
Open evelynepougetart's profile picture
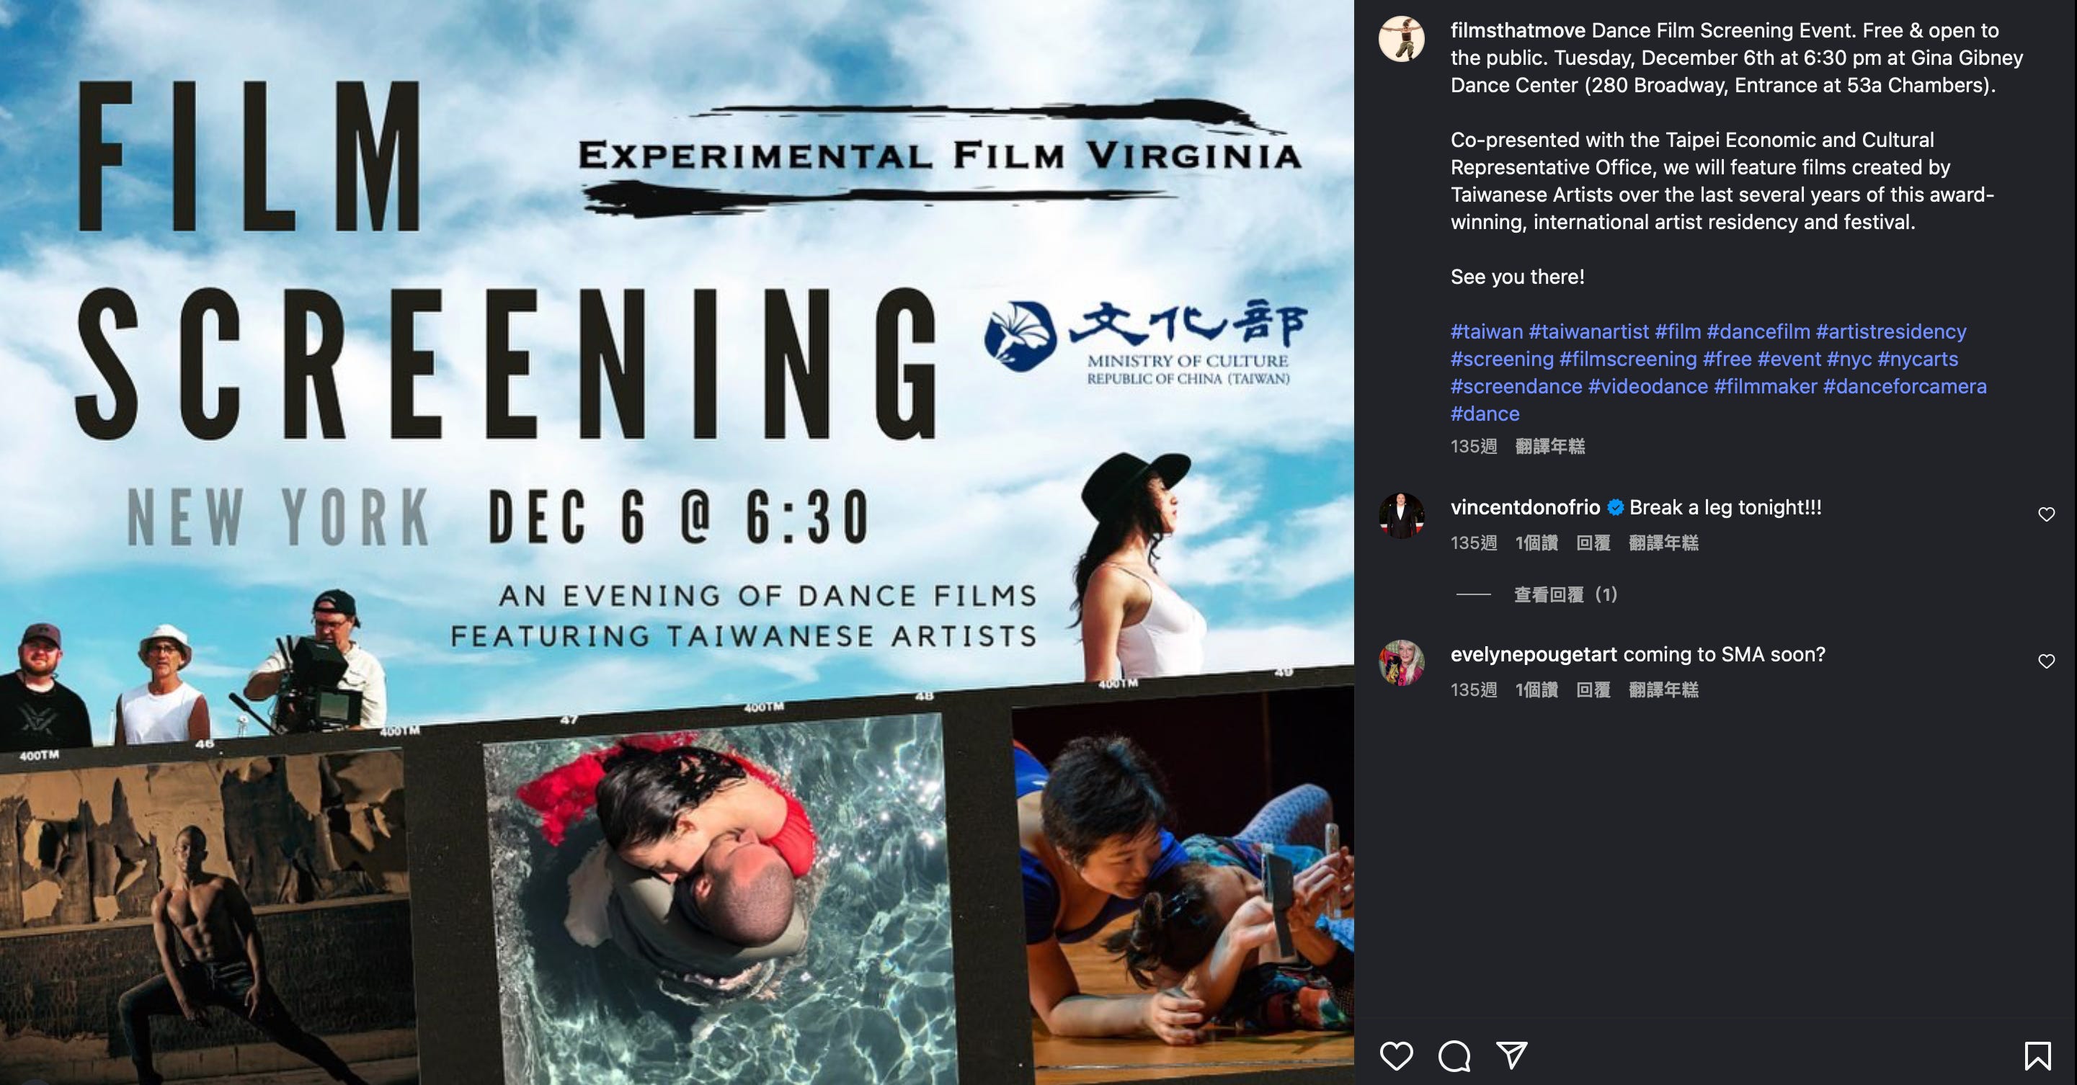click(1401, 663)
